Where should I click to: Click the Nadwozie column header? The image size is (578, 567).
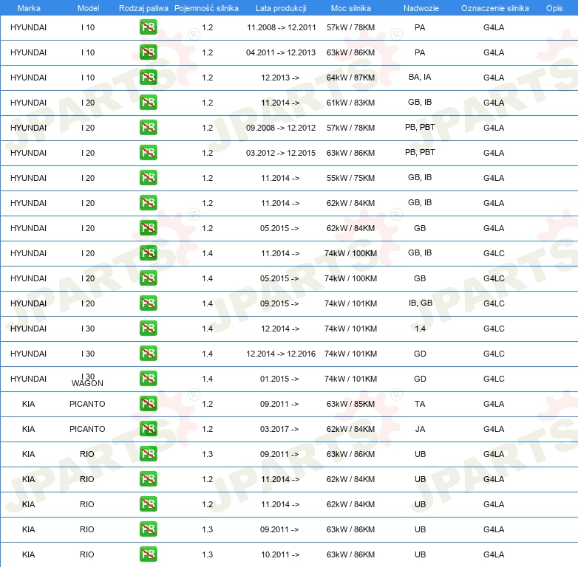[x=421, y=8]
